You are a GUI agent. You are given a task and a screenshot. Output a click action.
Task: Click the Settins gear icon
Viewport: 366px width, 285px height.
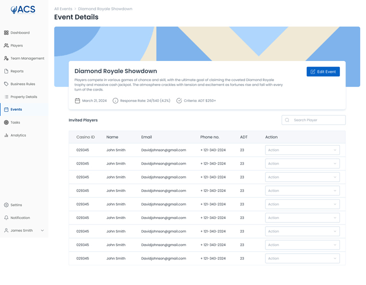(x=6, y=205)
